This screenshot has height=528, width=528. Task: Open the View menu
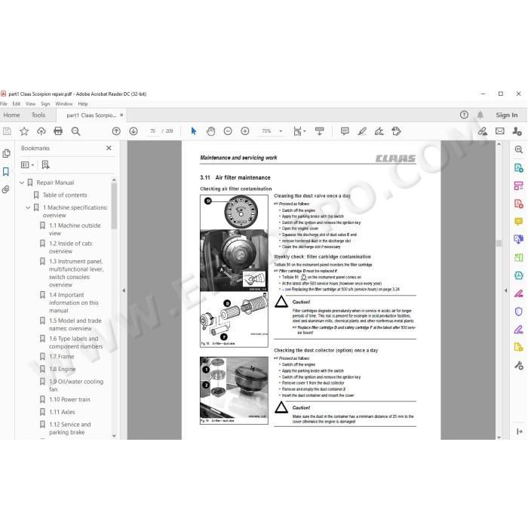tap(30, 104)
